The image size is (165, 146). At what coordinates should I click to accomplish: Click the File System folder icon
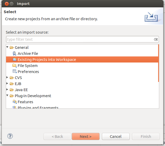click(x=15, y=66)
